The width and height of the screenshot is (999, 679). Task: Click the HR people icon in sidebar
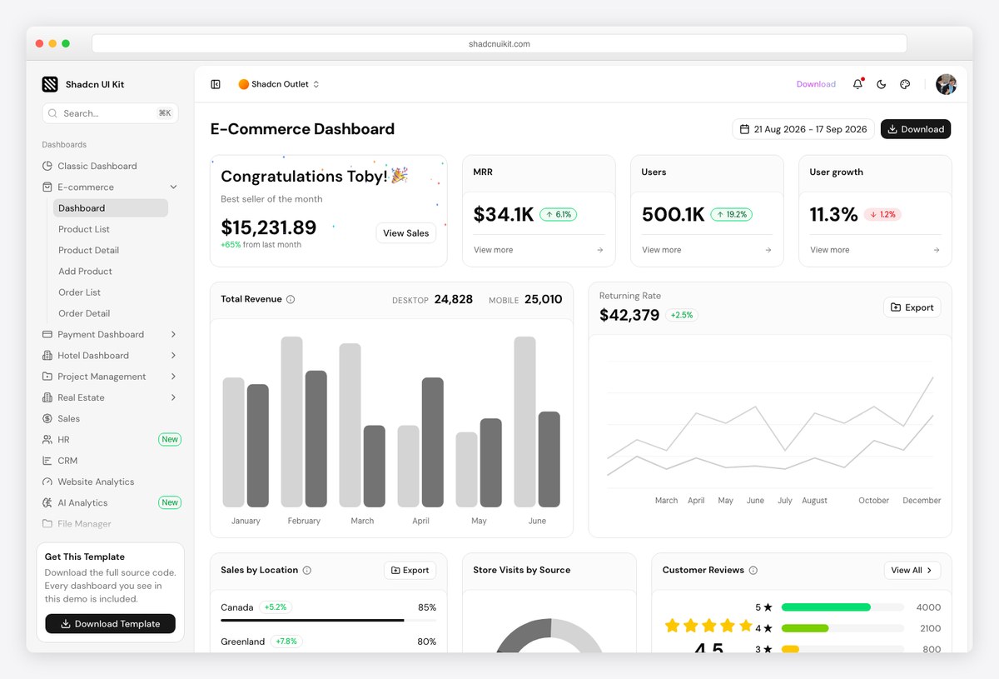47,439
